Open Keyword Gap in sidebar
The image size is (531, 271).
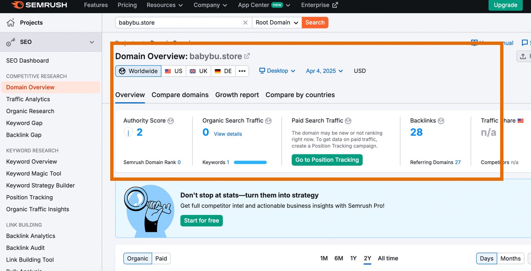[24, 123]
